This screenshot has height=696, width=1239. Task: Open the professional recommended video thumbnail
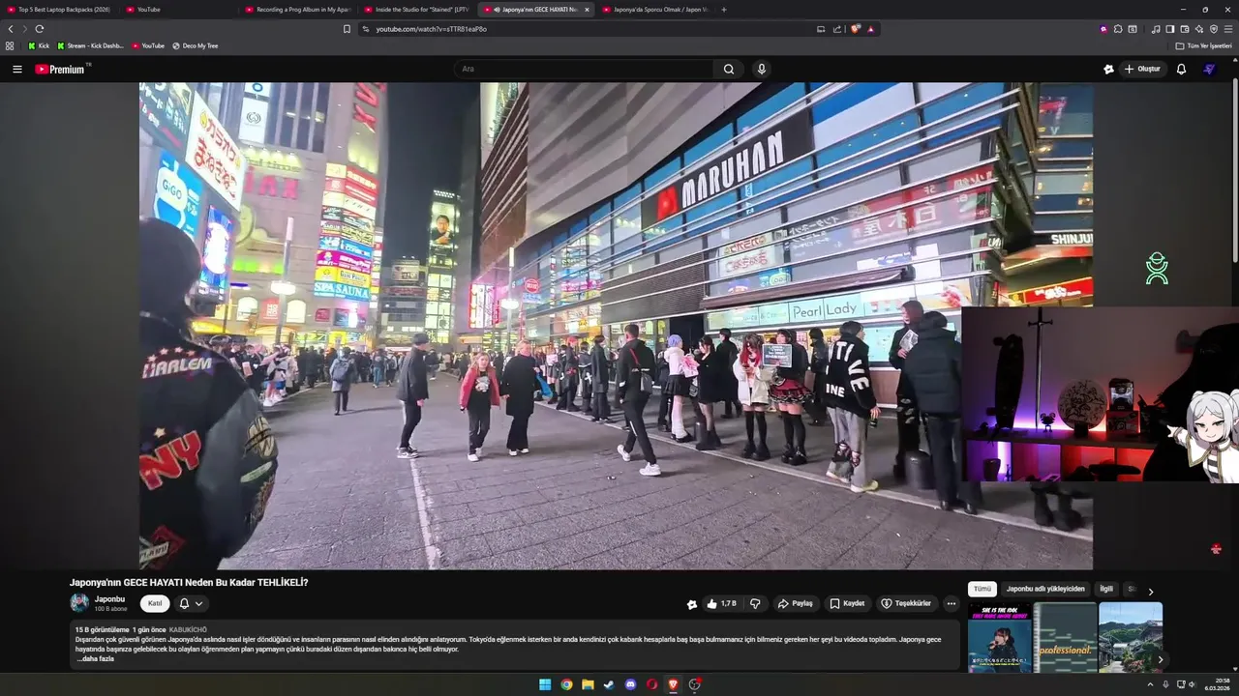click(1065, 637)
